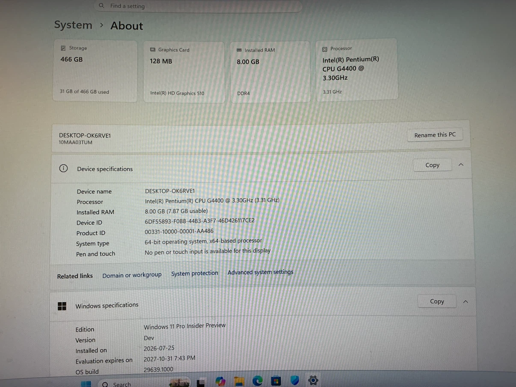
Task: Click the Graphics Card icon
Action: point(153,50)
